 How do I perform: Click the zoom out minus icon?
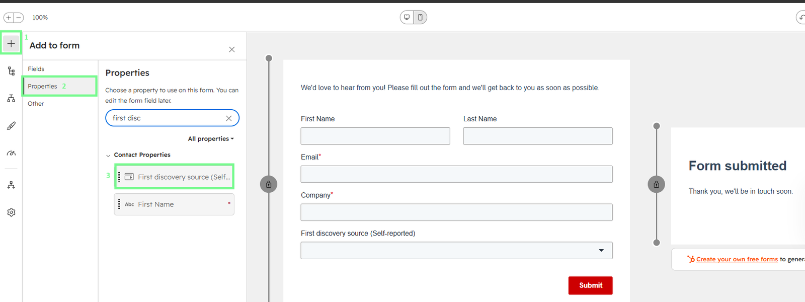coord(19,18)
